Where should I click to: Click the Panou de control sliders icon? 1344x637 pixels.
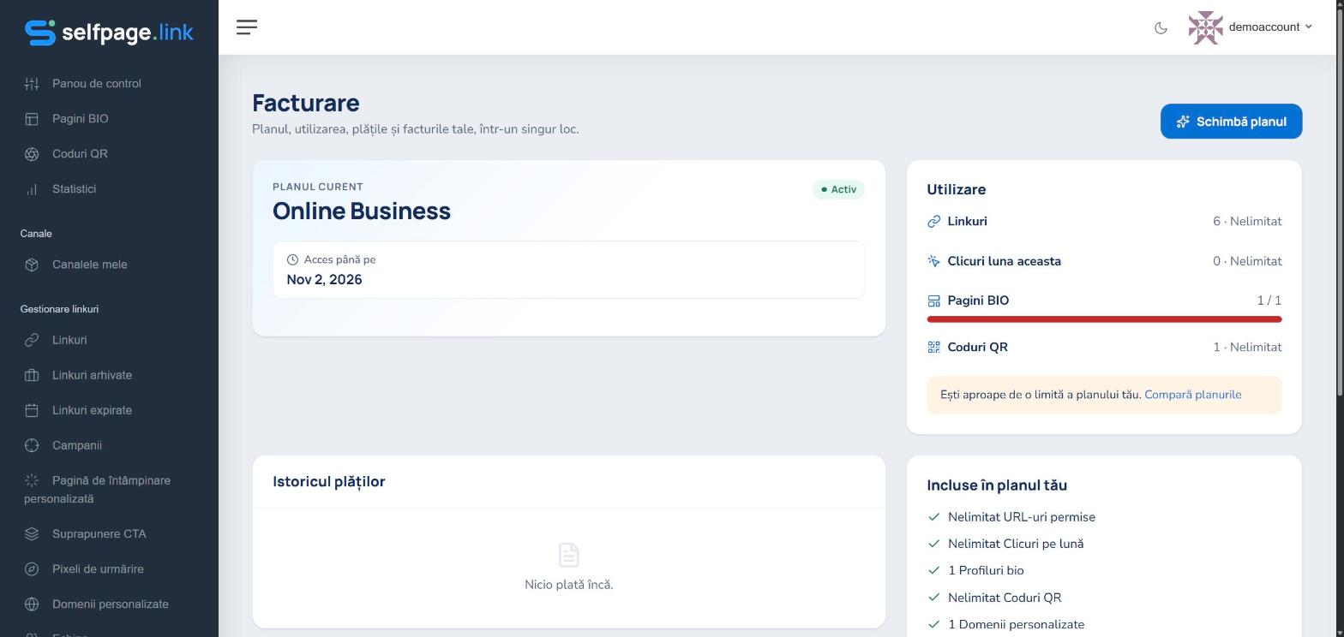(x=32, y=84)
